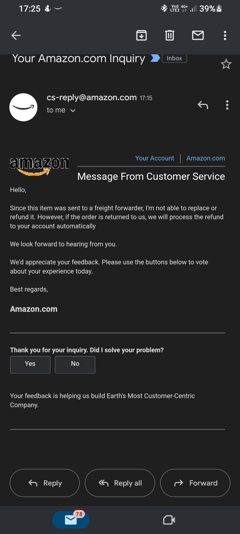This screenshot has width=240, height=534.
Task: Star the Amazon inquiry email
Action: [x=226, y=64]
